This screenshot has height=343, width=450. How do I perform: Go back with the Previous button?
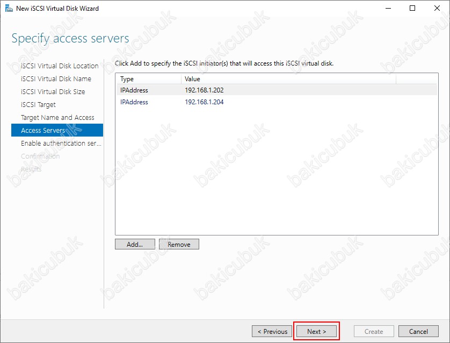pyautogui.click(x=272, y=331)
